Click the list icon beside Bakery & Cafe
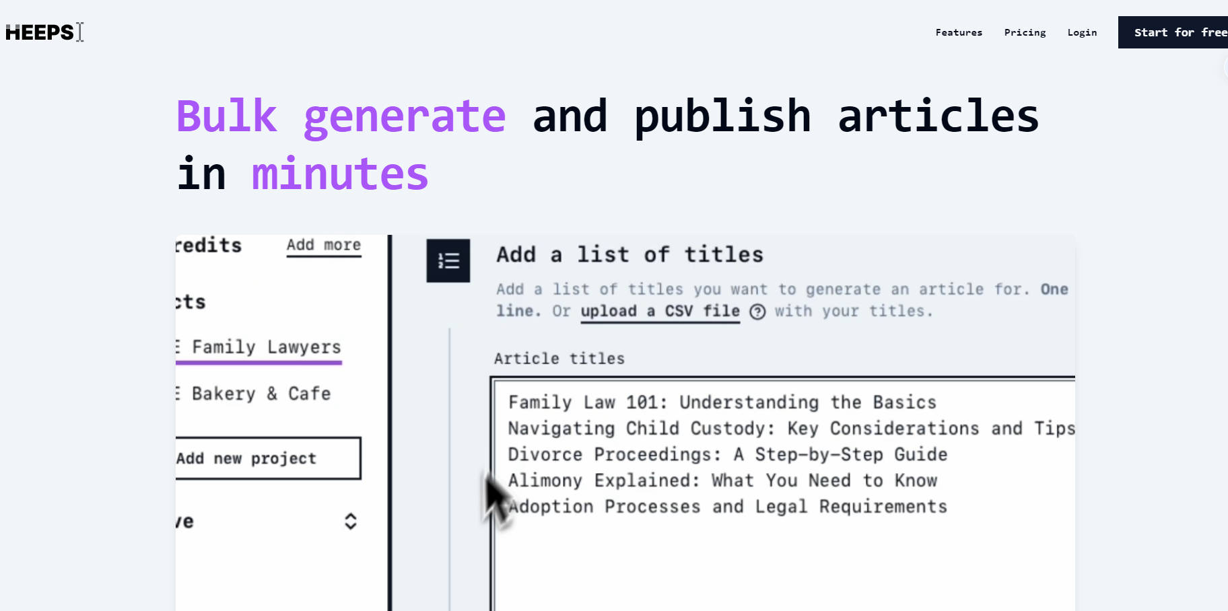This screenshot has height=611, width=1228. pos(179,393)
